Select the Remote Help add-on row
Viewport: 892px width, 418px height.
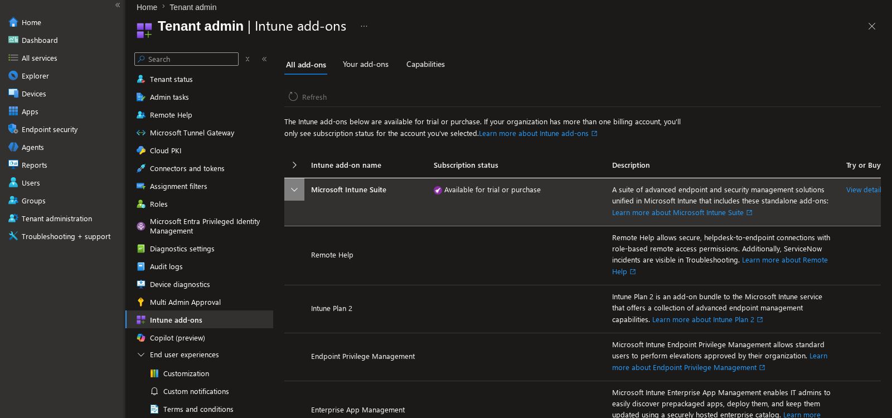(x=583, y=255)
